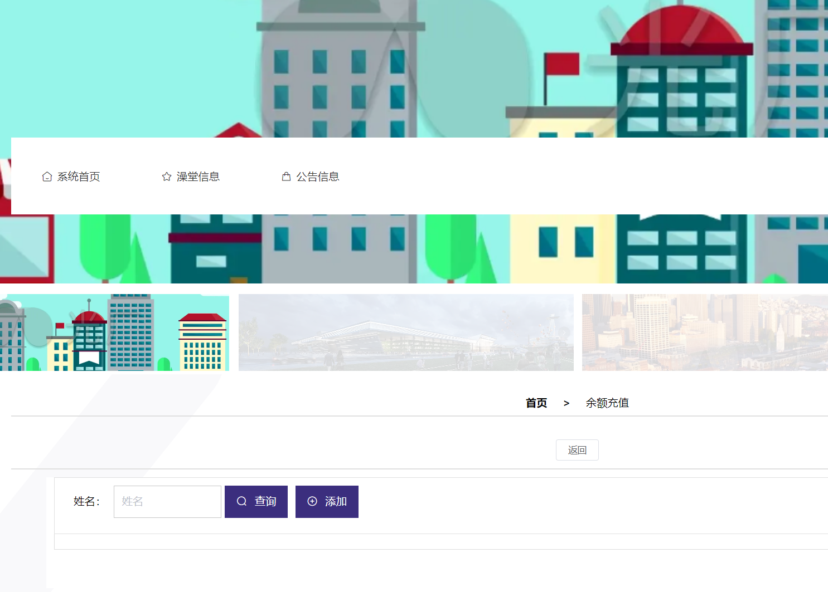Click inside the 姓名 input field
Image resolution: width=828 pixels, height=592 pixels.
pos(167,501)
